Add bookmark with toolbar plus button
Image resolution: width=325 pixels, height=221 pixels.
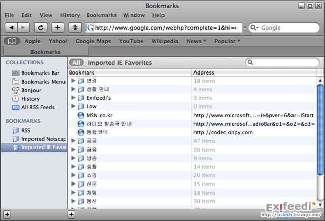(58, 28)
